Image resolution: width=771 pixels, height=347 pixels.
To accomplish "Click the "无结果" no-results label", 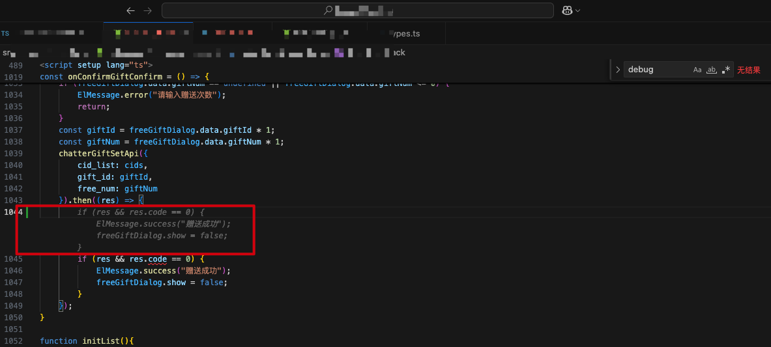I will tap(748, 70).
